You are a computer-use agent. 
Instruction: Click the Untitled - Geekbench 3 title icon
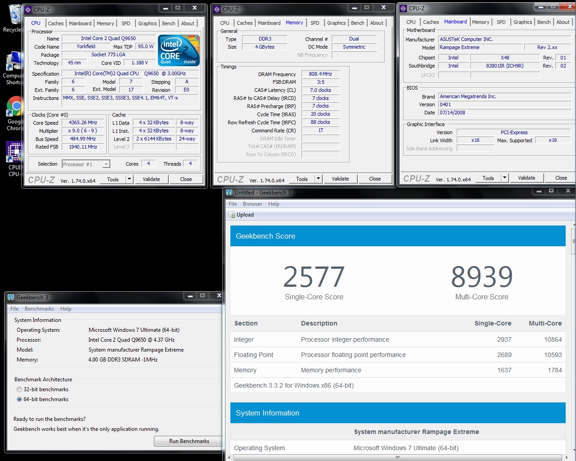(229, 192)
